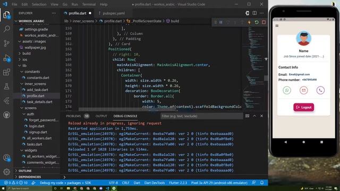Open the Run and Debug view

pos(6,58)
